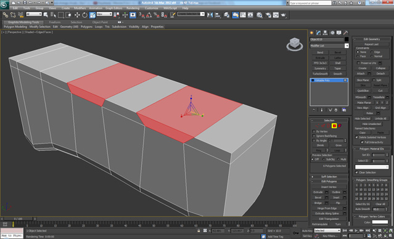Open the Rendering menu
Viewport: 394px width, 239px height.
pyautogui.click(x=133, y=8)
